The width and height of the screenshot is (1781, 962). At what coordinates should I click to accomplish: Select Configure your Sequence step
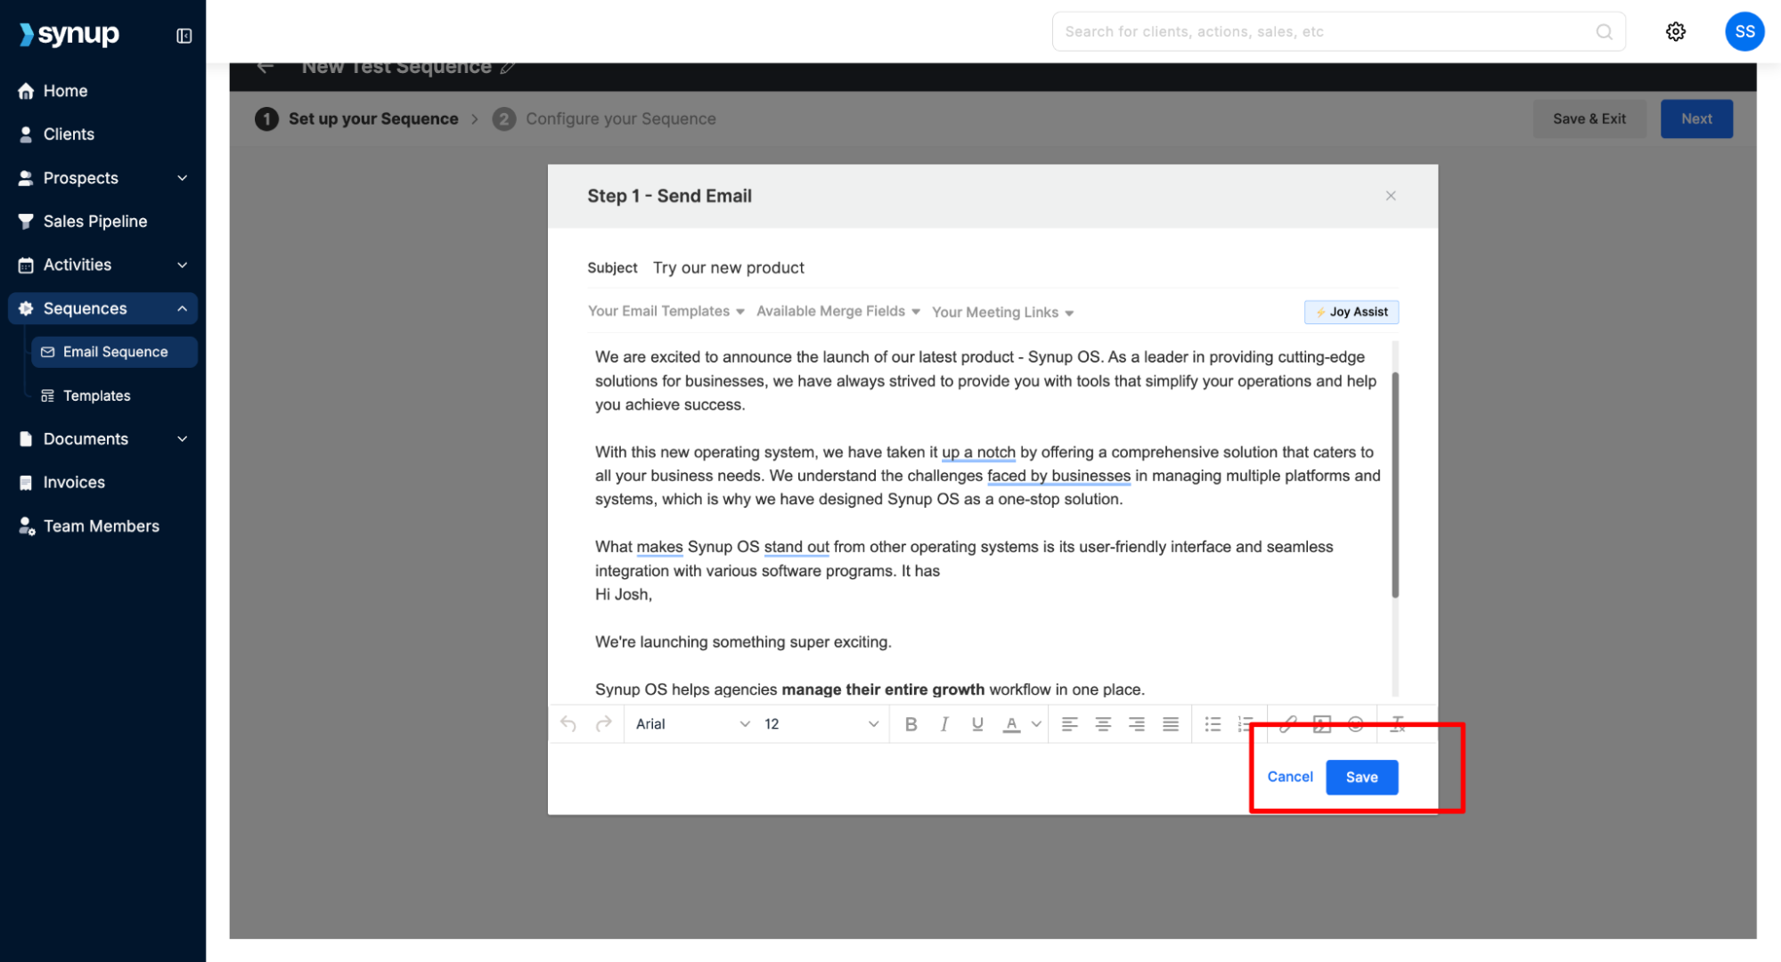(x=604, y=118)
